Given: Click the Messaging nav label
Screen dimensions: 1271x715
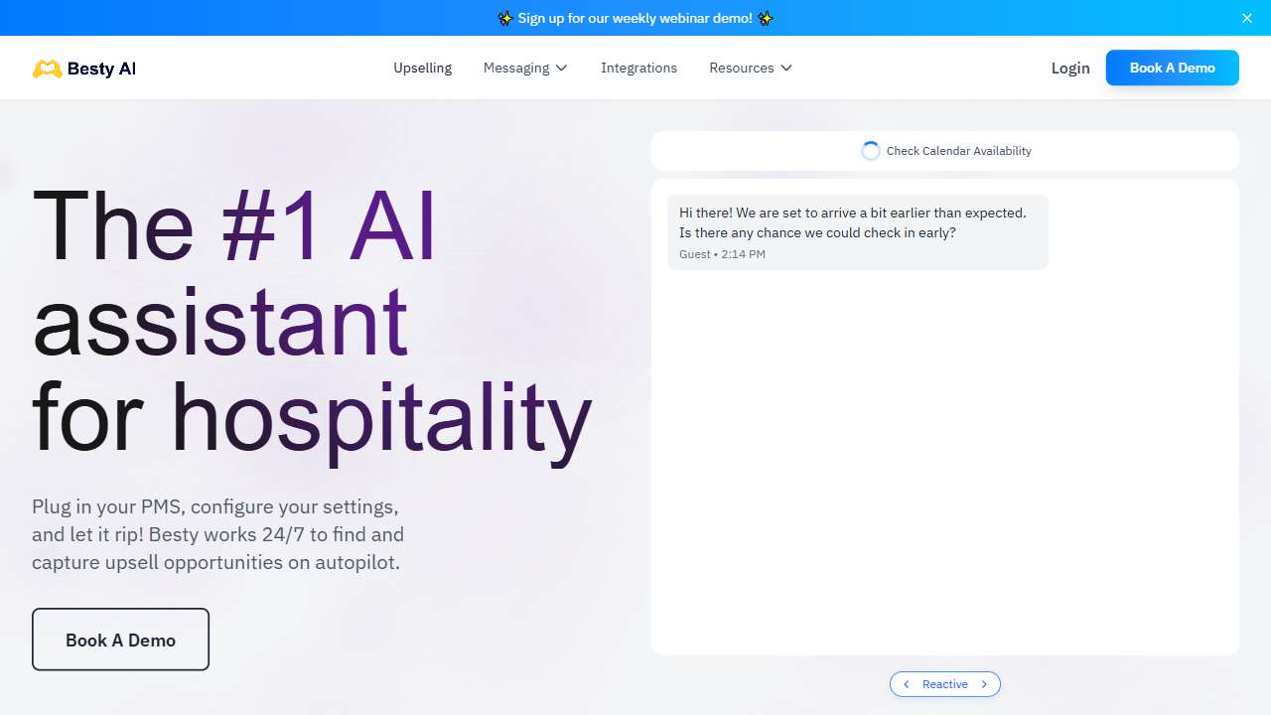Looking at the screenshot, I should tap(515, 68).
